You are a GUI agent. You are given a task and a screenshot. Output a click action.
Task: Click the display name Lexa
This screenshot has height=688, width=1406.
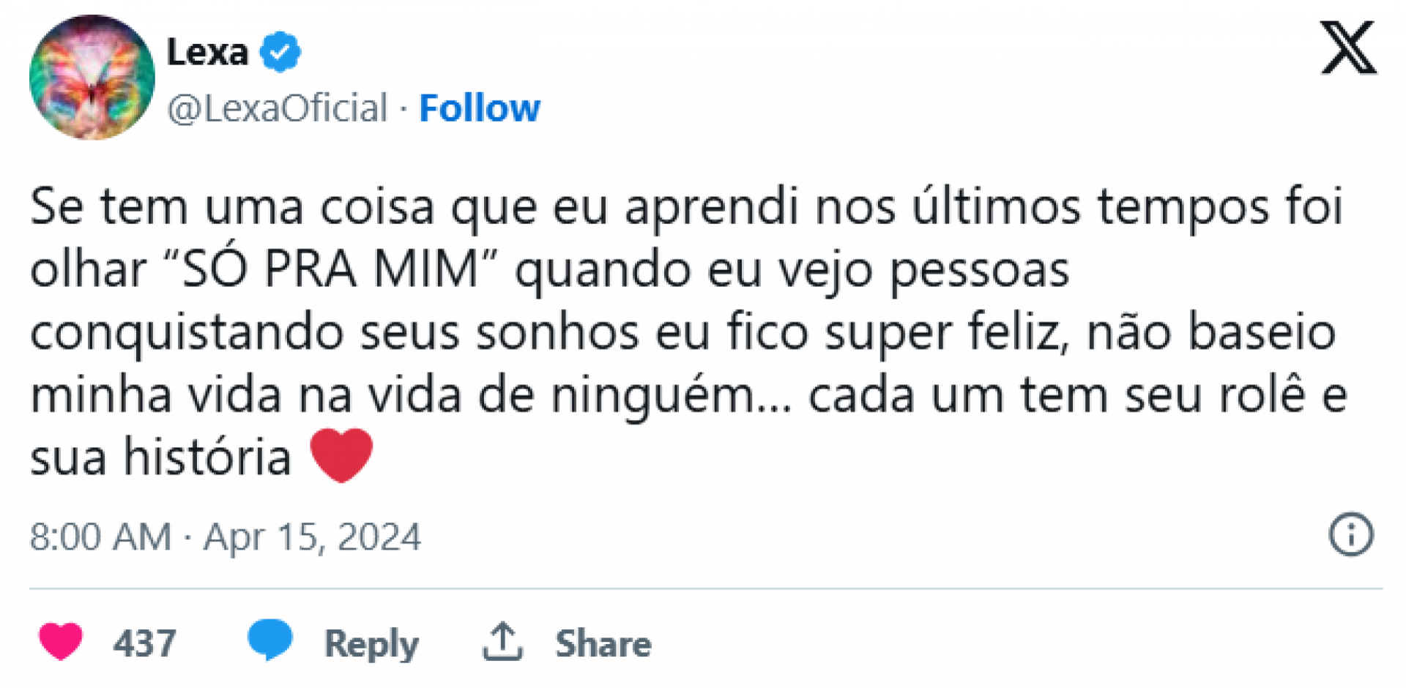tap(207, 51)
